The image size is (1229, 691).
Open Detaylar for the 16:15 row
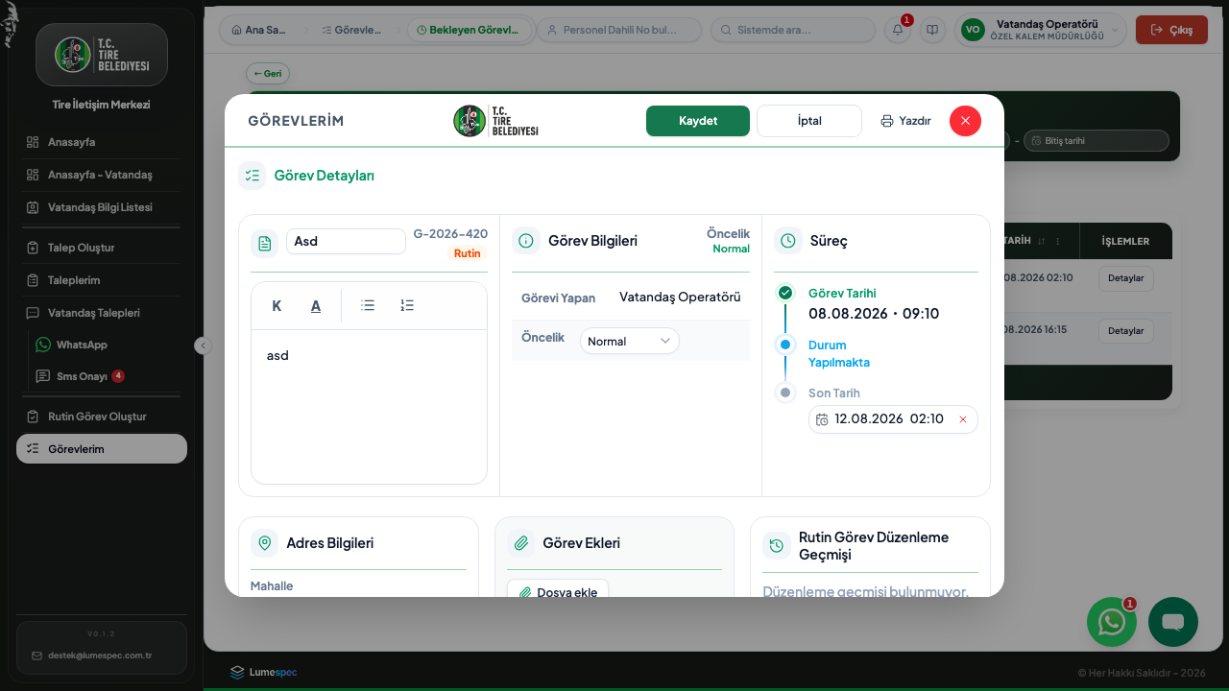(x=1126, y=331)
